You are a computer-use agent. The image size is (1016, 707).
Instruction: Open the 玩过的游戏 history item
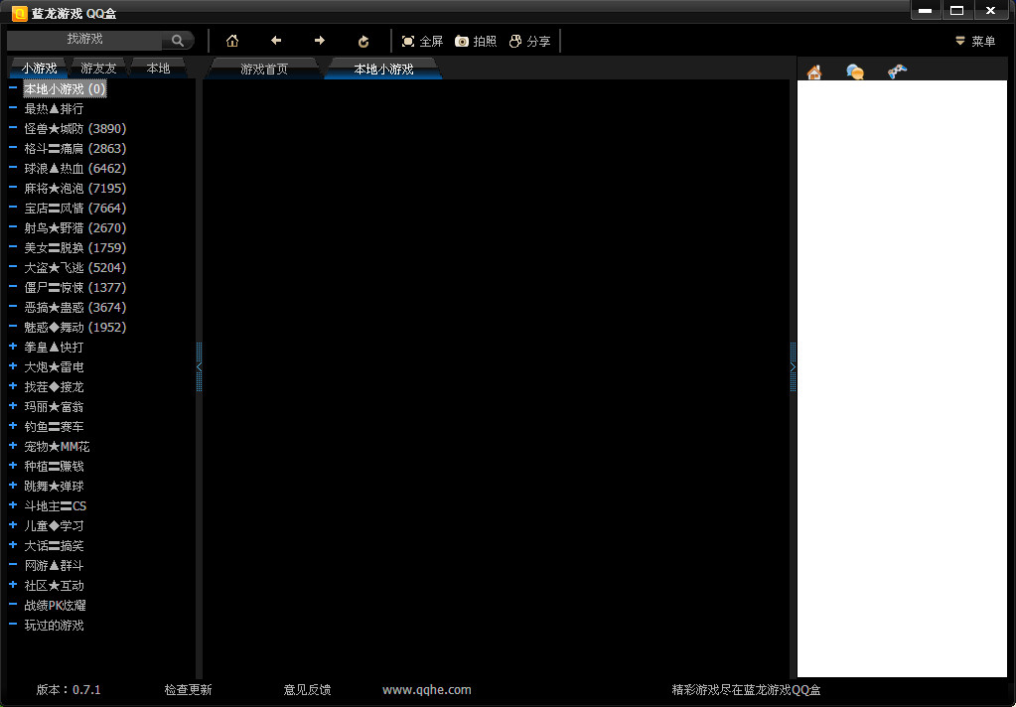54,626
